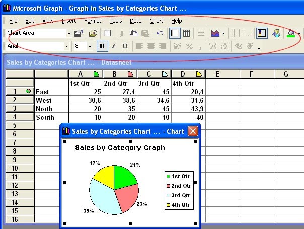
Task: Open the Chart Type dropdown arrow
Action: pyautogui.click(x=223, y=34)
